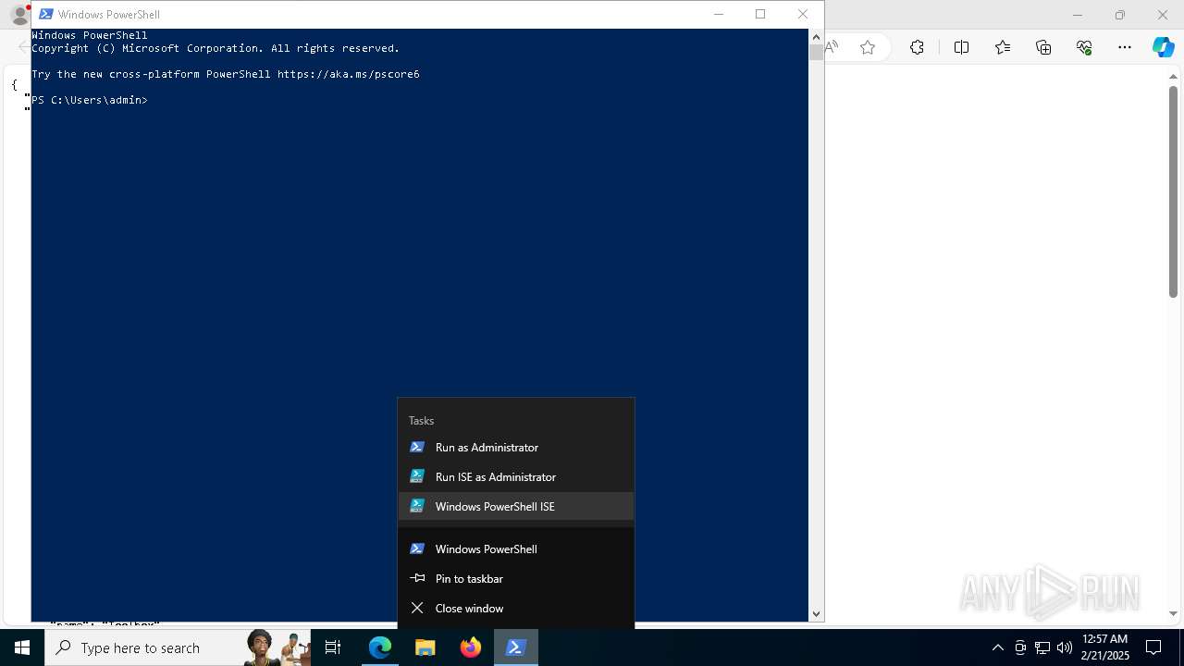
Task: Show hidden system tray icons
Action: point(997,647)
